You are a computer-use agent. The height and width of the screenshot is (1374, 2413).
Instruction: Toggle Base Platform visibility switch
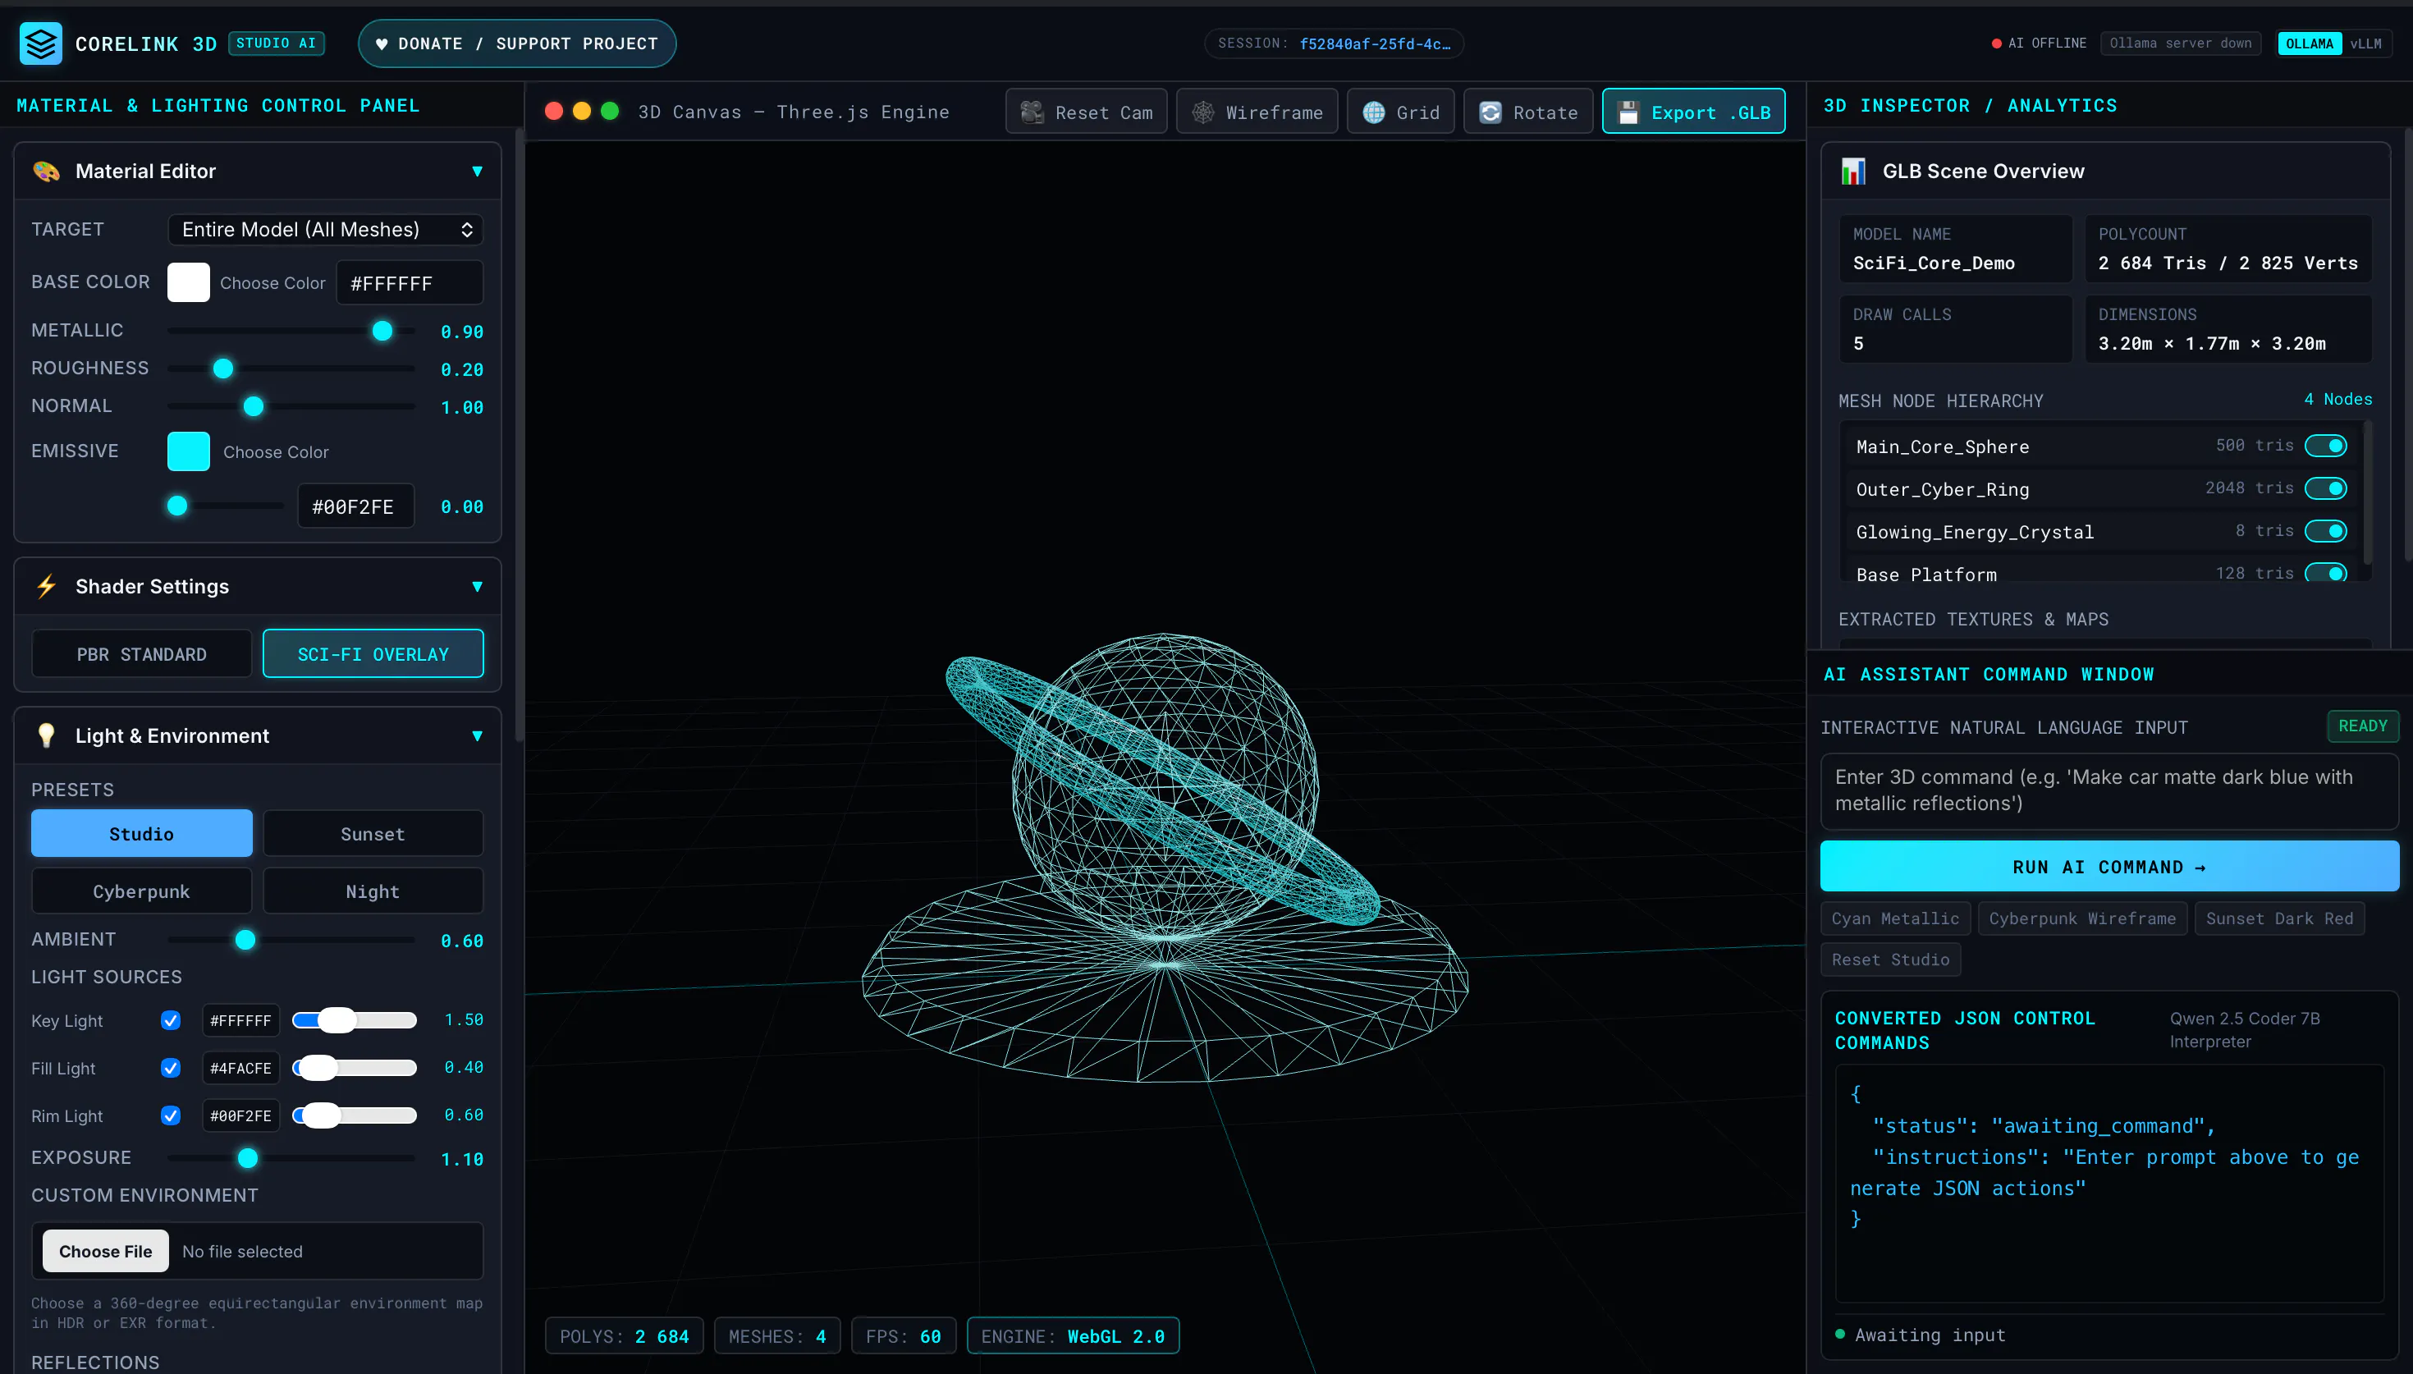point(2325,573)
